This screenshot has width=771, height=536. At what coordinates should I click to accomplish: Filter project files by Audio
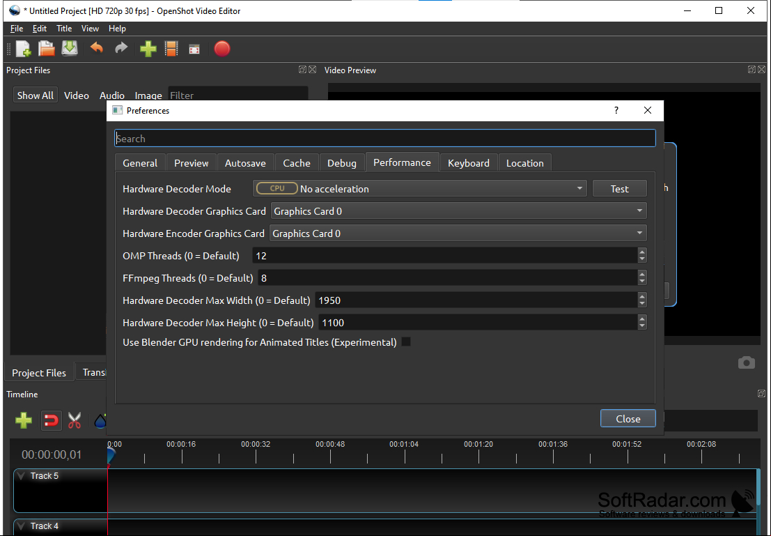(112, 95)
